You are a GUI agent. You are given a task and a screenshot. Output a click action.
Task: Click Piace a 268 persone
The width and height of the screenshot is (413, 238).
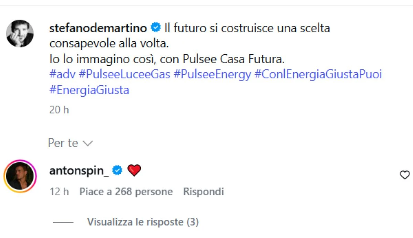point(126,192)
